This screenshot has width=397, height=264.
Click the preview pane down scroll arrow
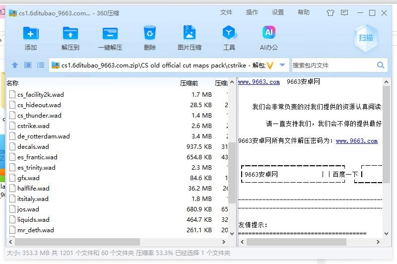point(386,233)
